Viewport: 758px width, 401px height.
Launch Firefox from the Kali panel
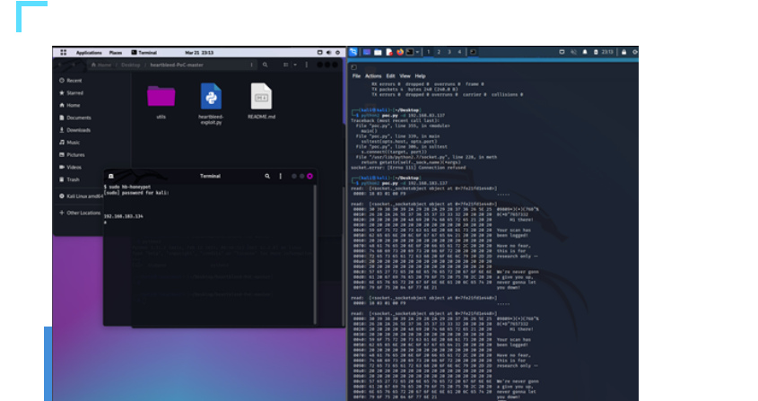pyautogui.click(x=400, y=52)
